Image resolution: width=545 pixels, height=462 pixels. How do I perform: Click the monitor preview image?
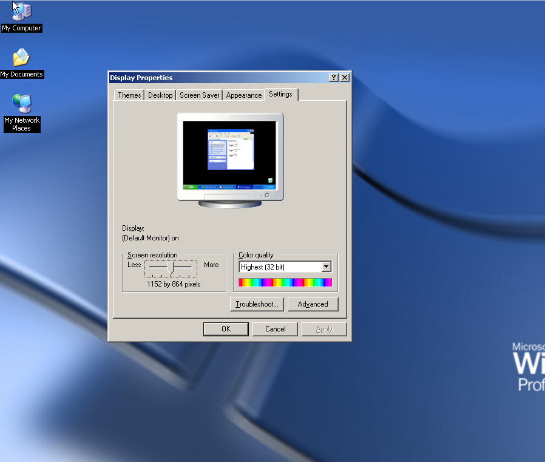click(231, 157)
